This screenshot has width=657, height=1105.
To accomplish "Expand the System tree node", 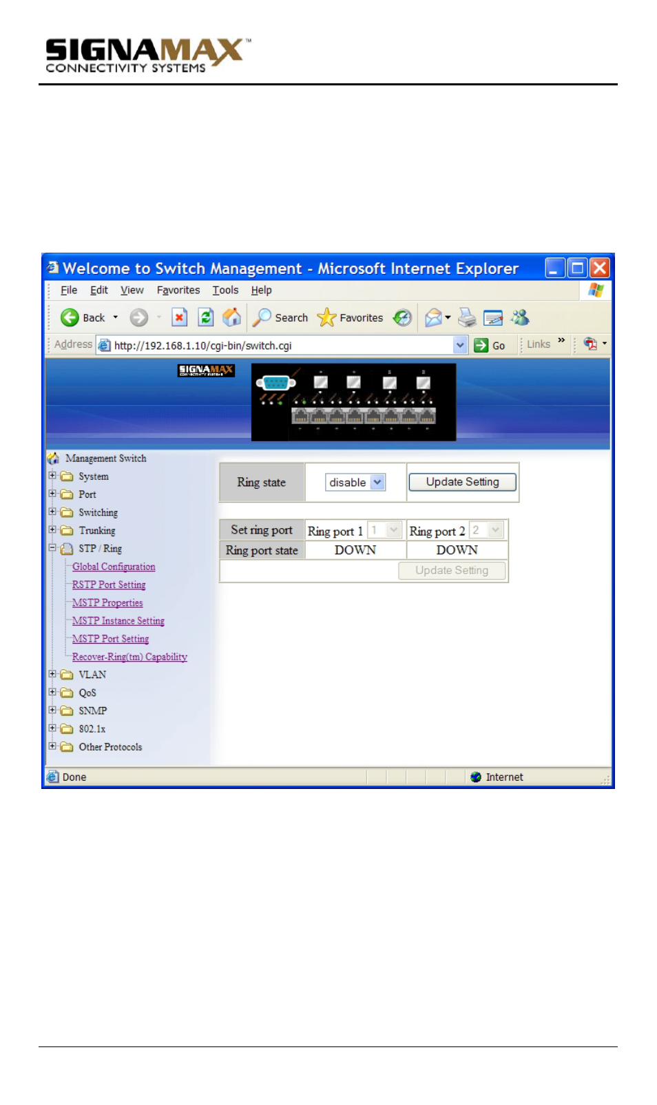I will click(52, 476).
